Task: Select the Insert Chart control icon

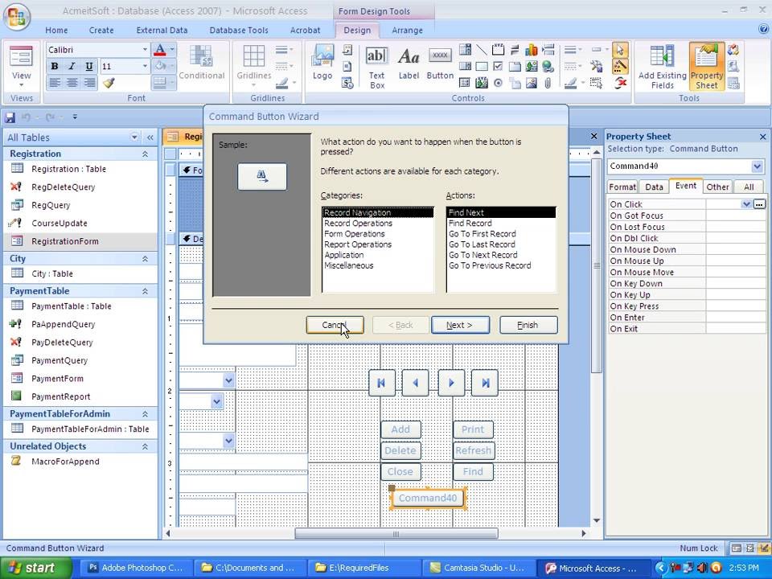Action: (532, 50)
